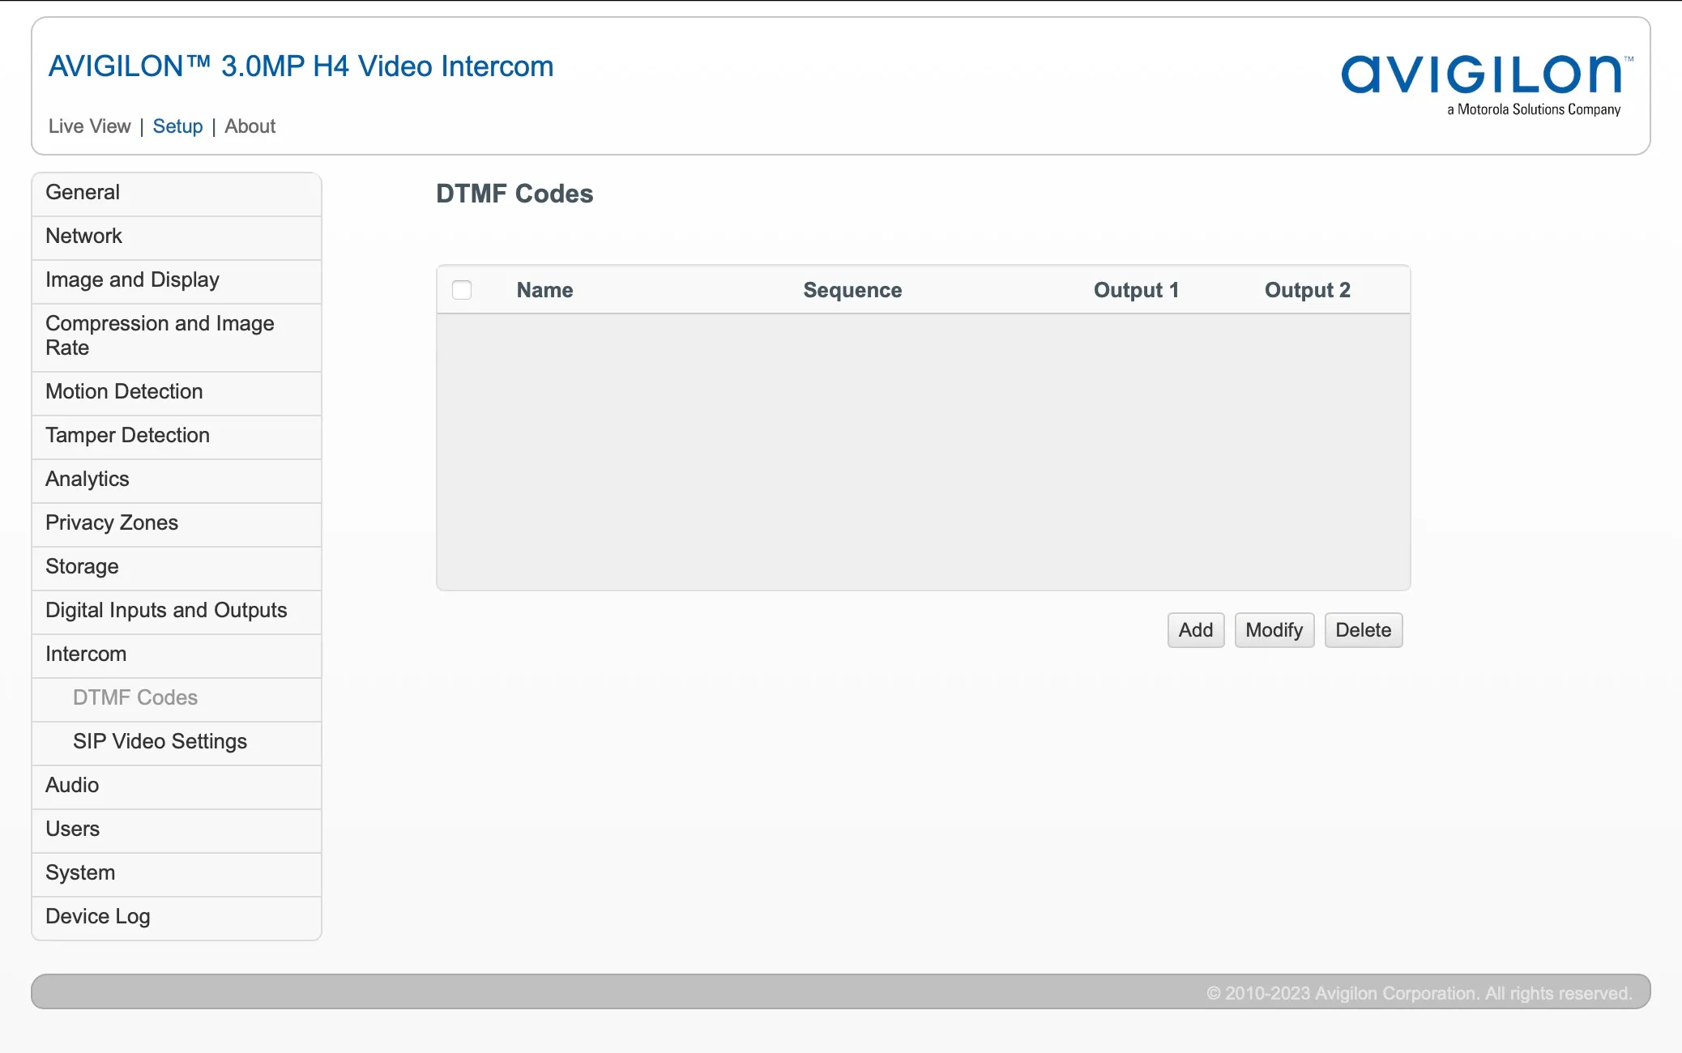Open Tamper Detection settings
The height and width of the screenshot is (1053, 1682).
point(177,436)
